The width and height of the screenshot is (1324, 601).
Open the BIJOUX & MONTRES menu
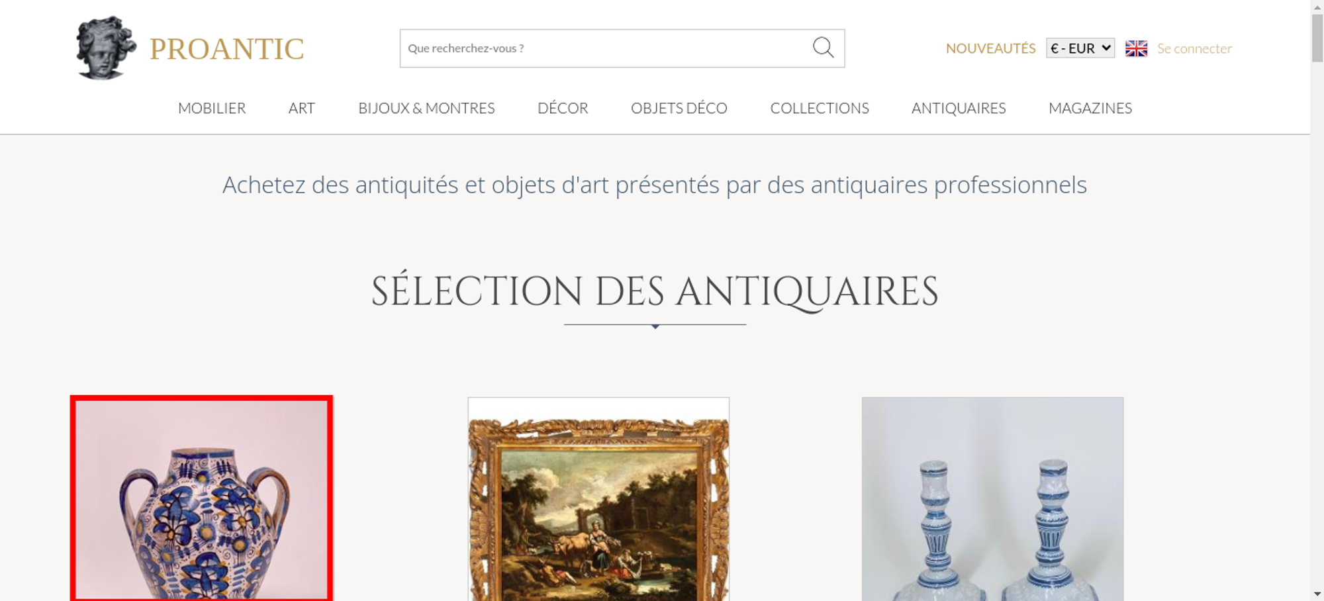pos(426,109)
